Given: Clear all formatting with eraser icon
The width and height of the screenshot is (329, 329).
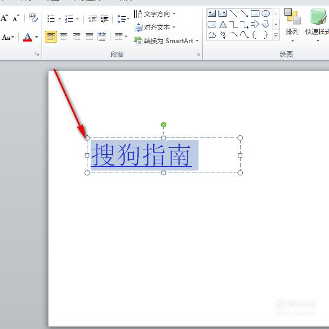Looking at the screenshot, I should [33, 18].
